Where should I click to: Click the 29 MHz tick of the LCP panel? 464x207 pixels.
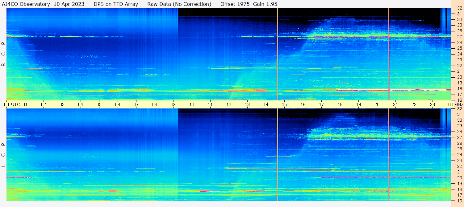coord(459,126)
